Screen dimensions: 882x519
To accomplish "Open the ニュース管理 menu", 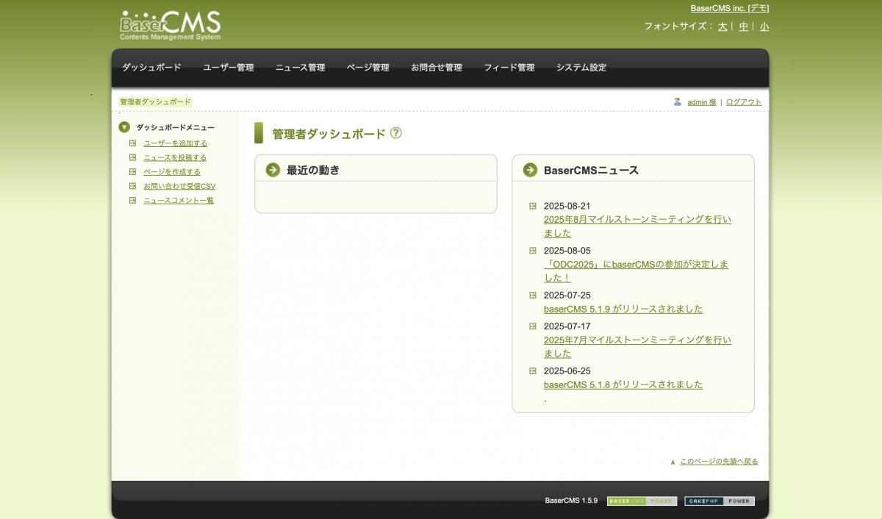I will pos(300,68).
